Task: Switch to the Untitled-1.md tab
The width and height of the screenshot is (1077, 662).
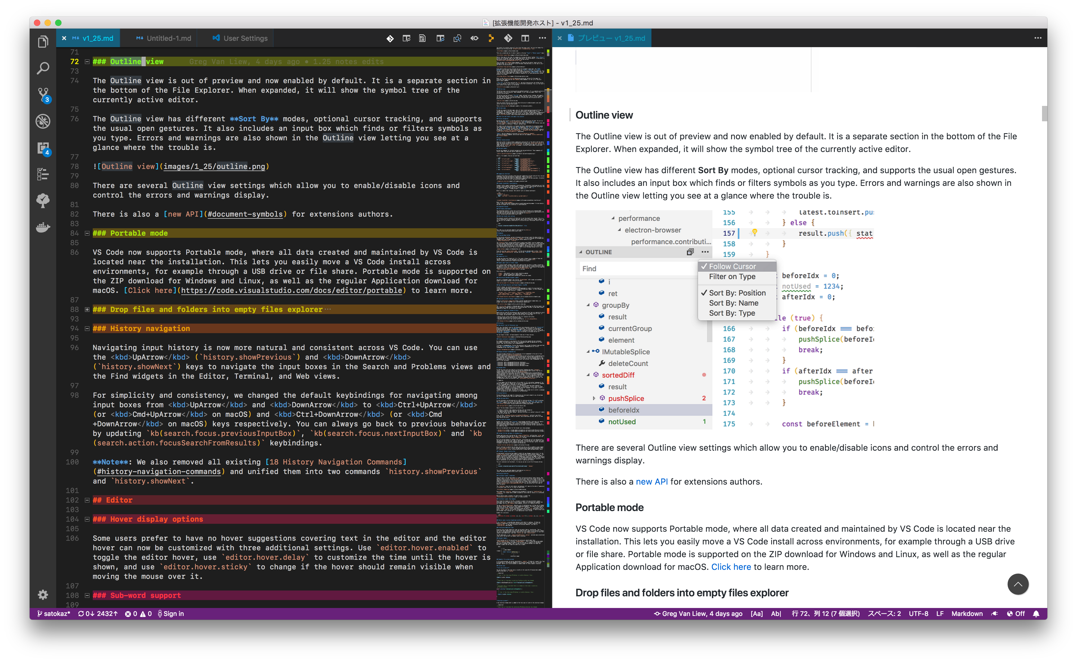Action: [168, 39]
